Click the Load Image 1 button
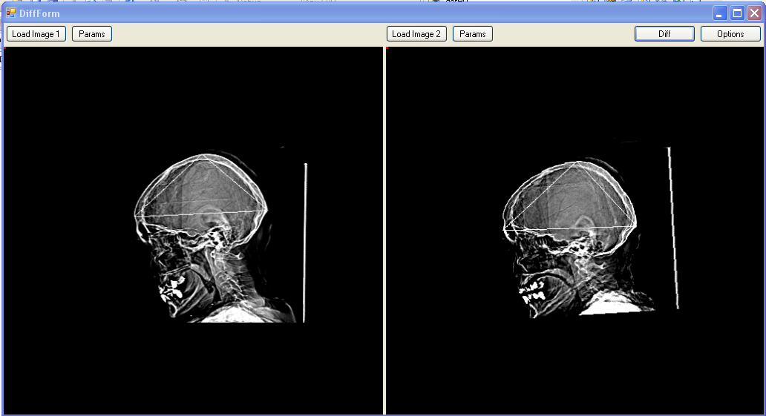The image size is (766, 416). point(36,33)
